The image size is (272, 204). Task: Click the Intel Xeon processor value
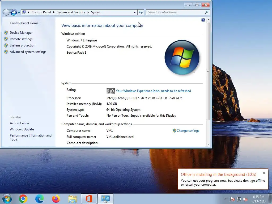pos(144,98)
